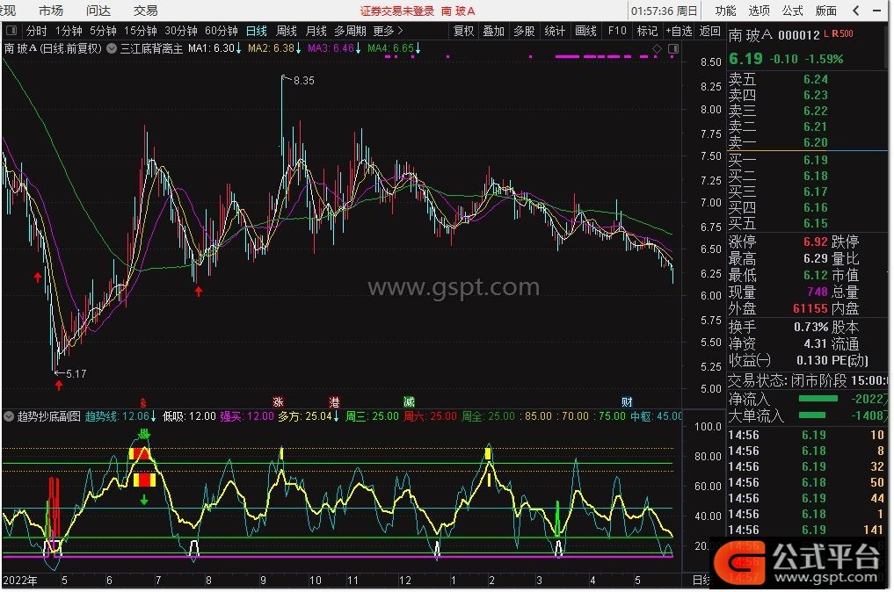Click the 标记 toolbar button
Image resolution: width=894 pixels, height=592 pixels.
click(647, 31)
